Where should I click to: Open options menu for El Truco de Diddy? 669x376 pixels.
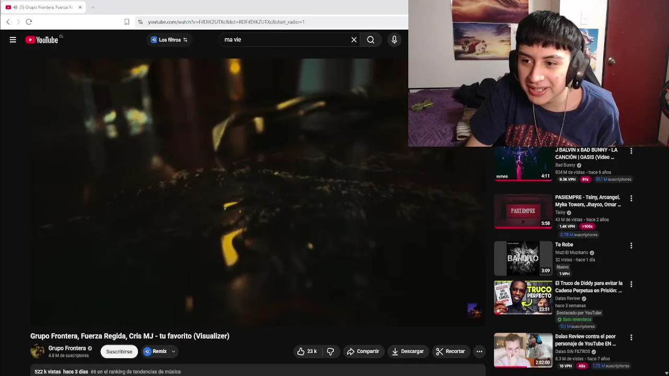coord(631,285)
